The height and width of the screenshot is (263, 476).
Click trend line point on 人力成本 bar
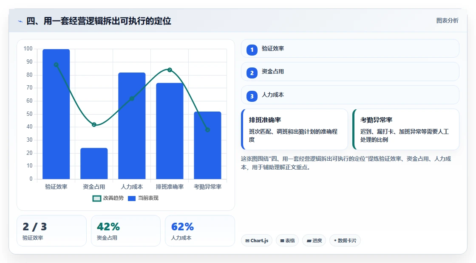click(x=132, y=98)
